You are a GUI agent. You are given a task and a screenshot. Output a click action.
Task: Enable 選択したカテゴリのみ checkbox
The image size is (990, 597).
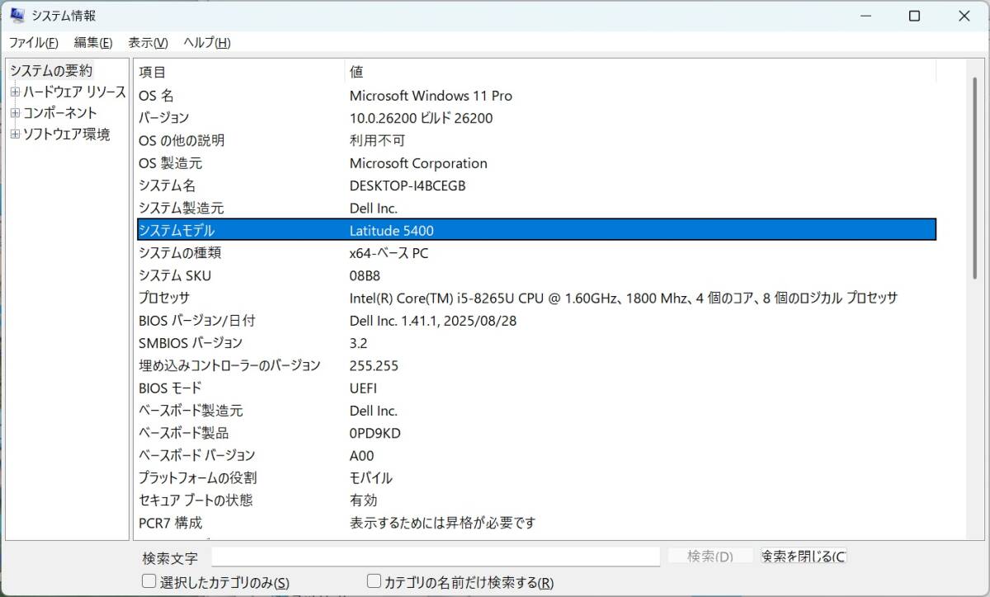click(x=148, y=581)
